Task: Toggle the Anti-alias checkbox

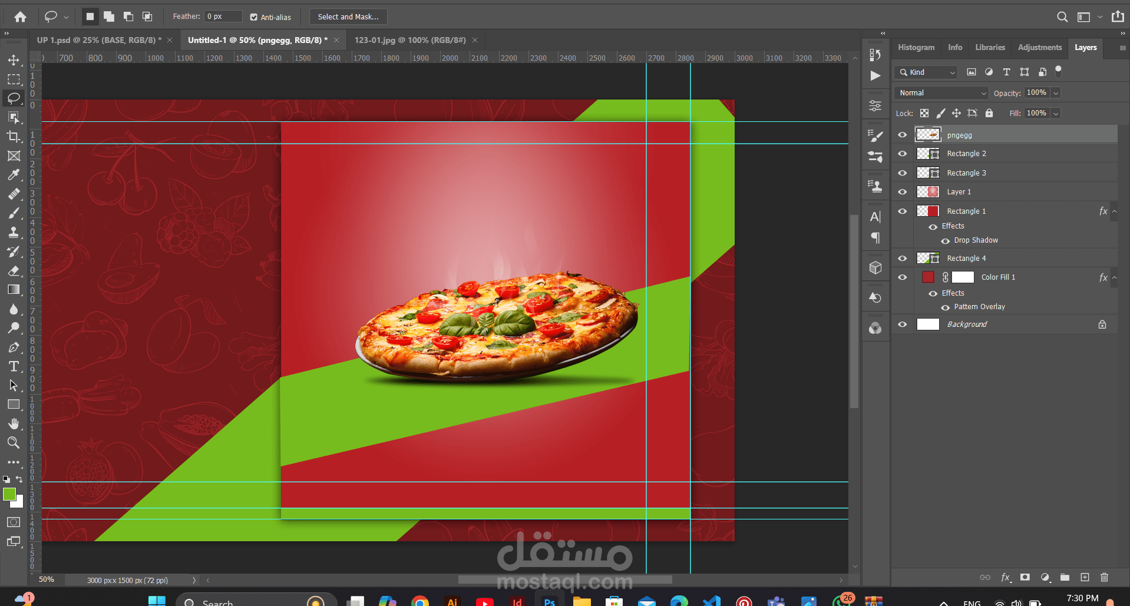Action: pyautogui.click(x=254, y=17)
